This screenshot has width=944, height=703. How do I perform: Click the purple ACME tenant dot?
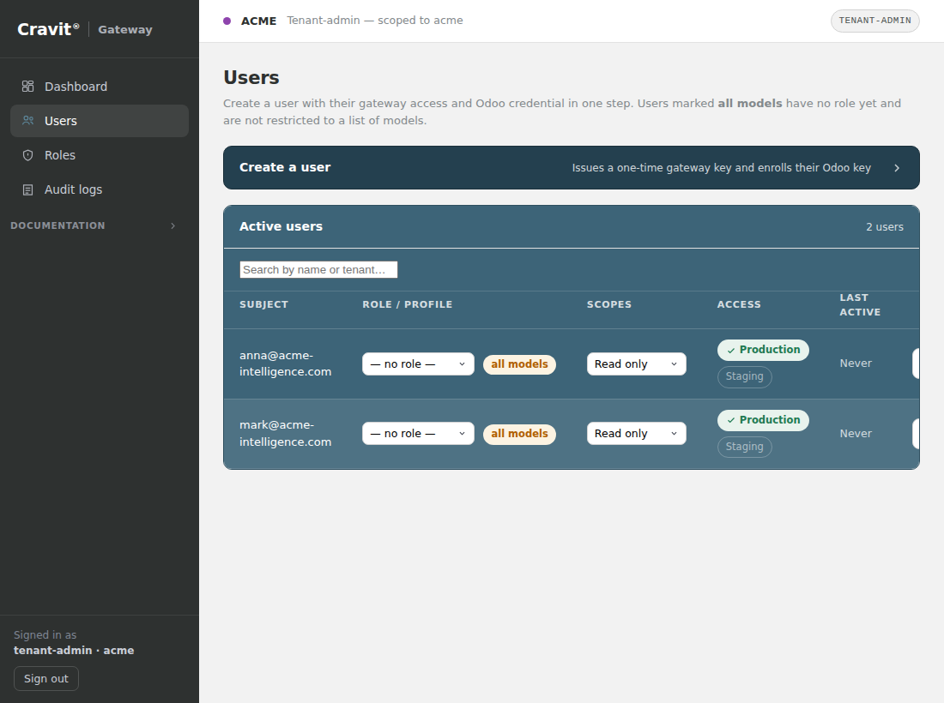click(227, 21)
